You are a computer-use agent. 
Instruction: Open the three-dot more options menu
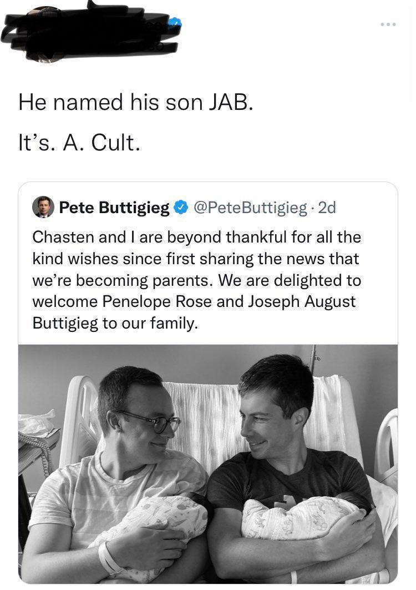(388, 24)
